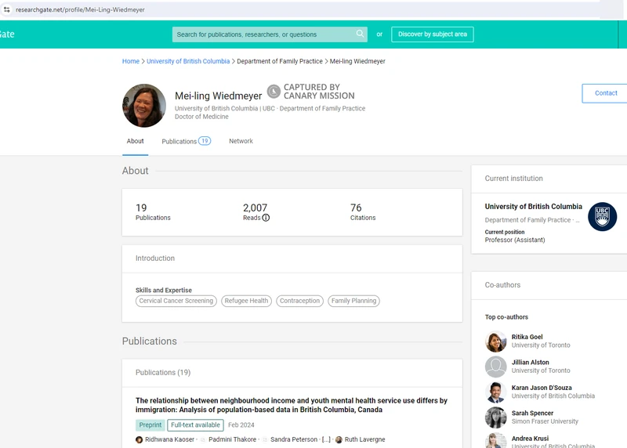Click Professor (Assistant) position text
The height and width of the screenshot is (448, 627).
pos(515,240)
